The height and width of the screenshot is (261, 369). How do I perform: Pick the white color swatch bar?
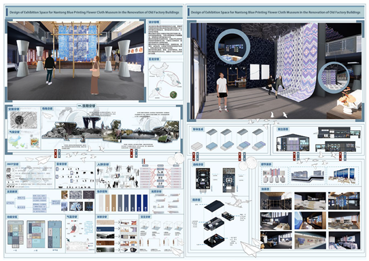101,203
